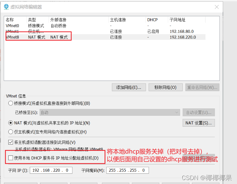Click the DHCP column header
Image resolution: width=237 pixels, height=184 pixels.
point(157,20)
